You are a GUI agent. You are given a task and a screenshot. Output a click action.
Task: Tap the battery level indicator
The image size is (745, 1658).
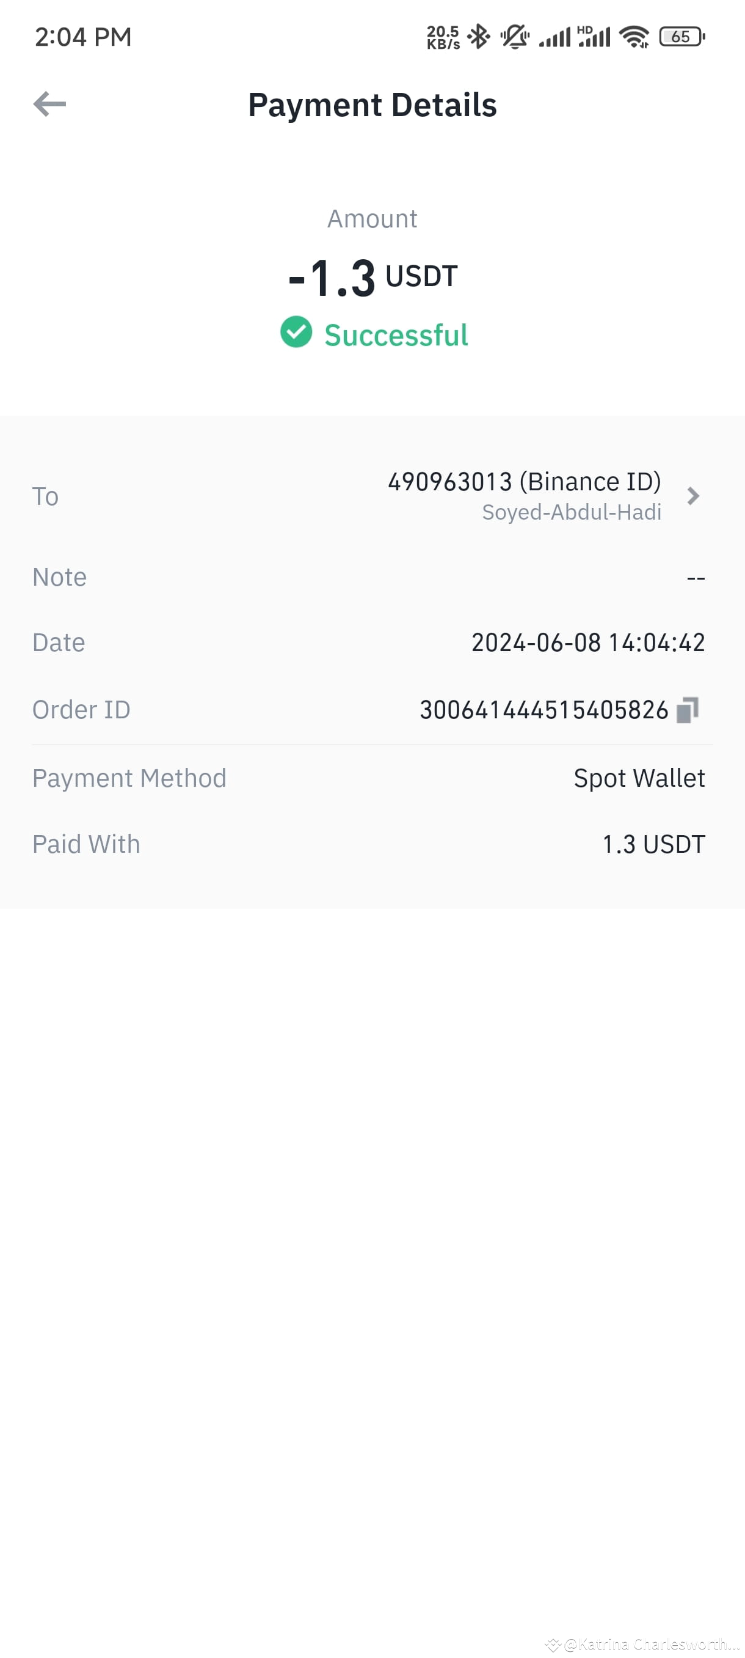click(682, 37)
